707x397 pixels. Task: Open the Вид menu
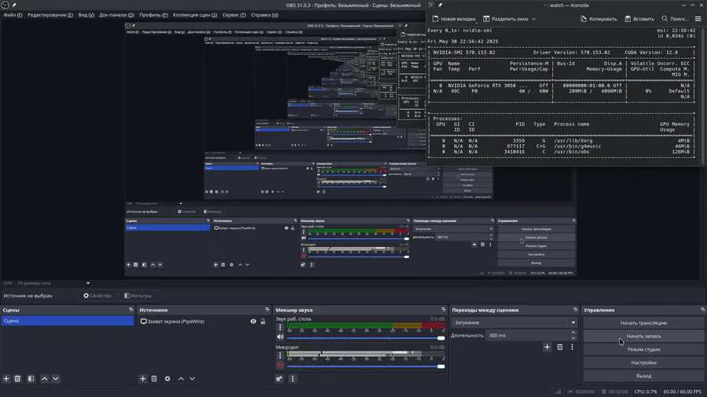point(86,15)
